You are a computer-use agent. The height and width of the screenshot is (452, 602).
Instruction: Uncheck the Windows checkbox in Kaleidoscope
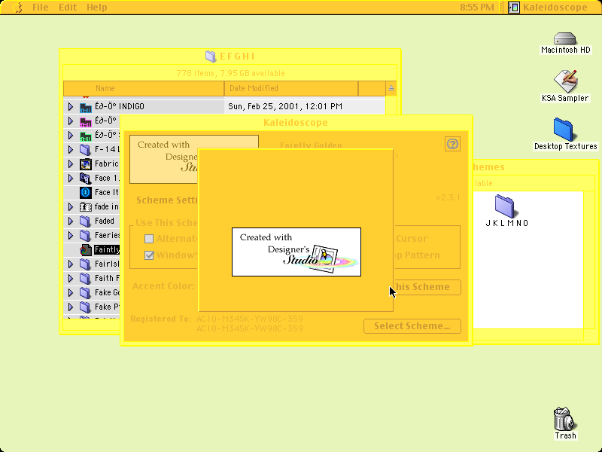pyautogui.click(x=149, y=255)
